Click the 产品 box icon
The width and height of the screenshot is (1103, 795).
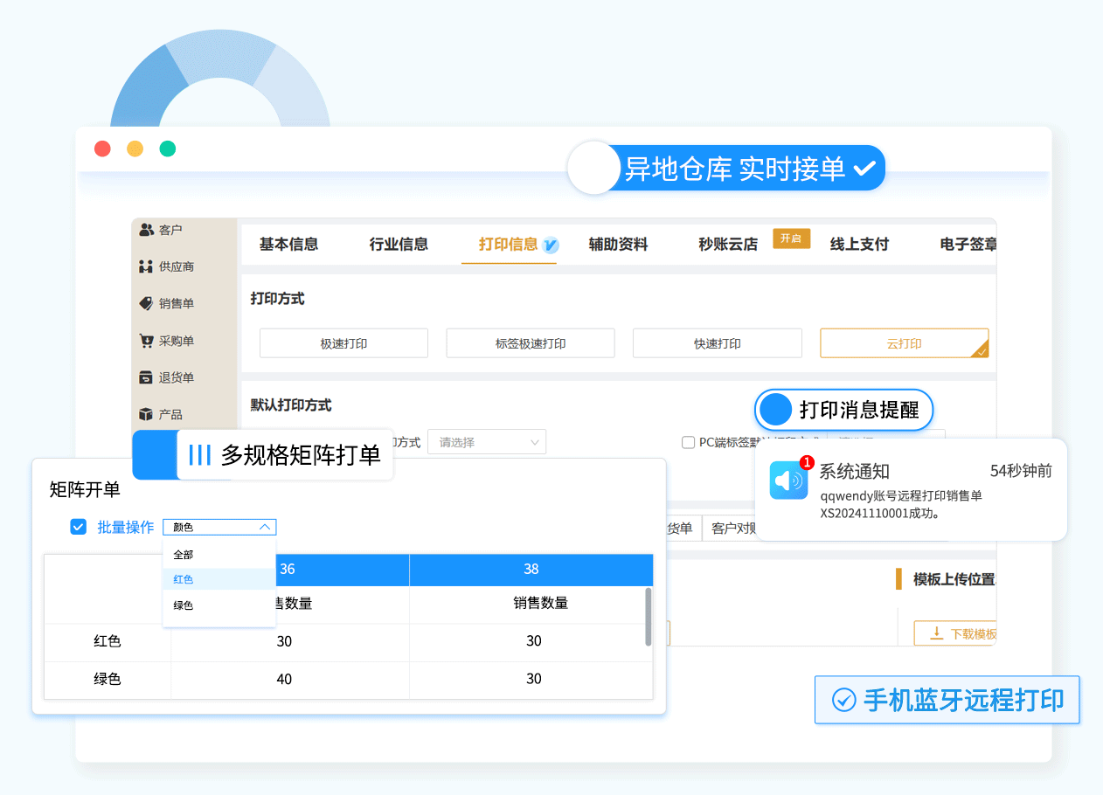coord(146,414)
